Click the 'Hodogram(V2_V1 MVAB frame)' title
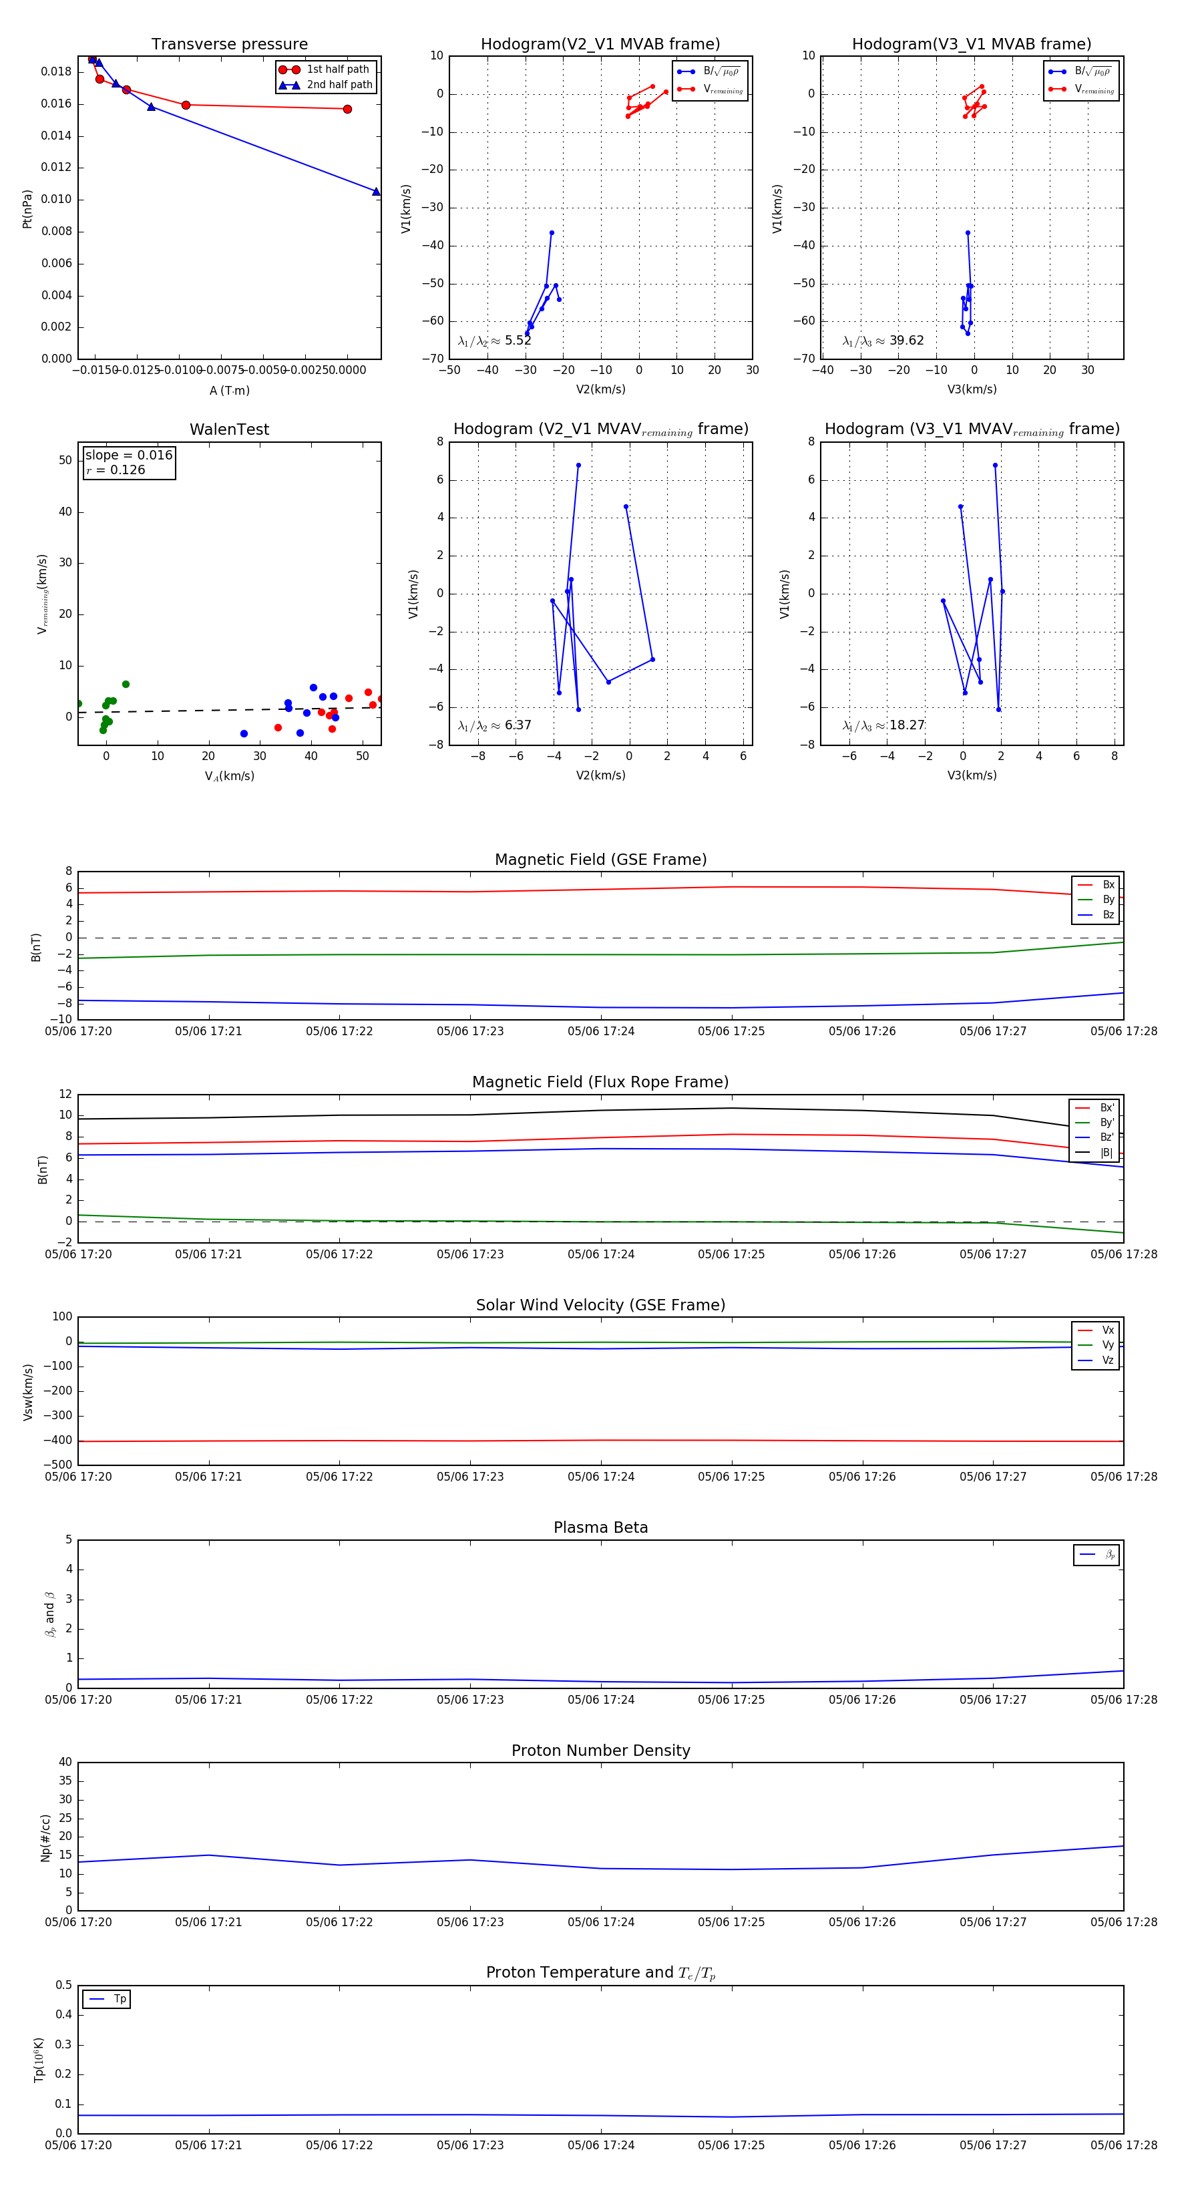 [600, 43]
